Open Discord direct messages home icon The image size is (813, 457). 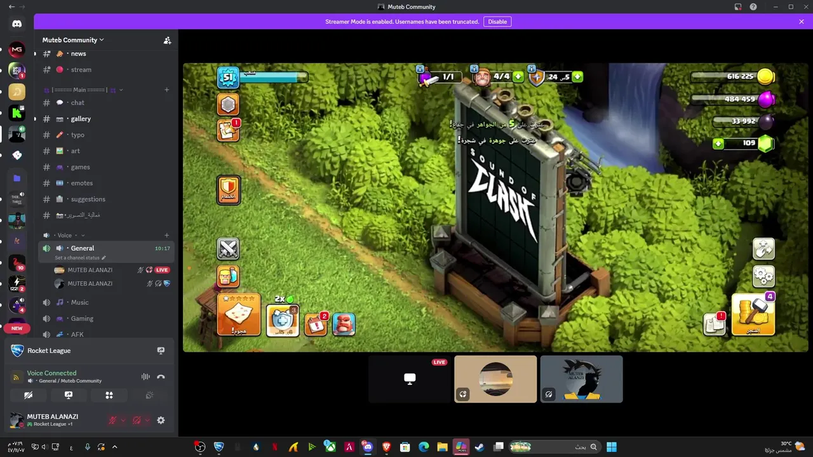17,24
